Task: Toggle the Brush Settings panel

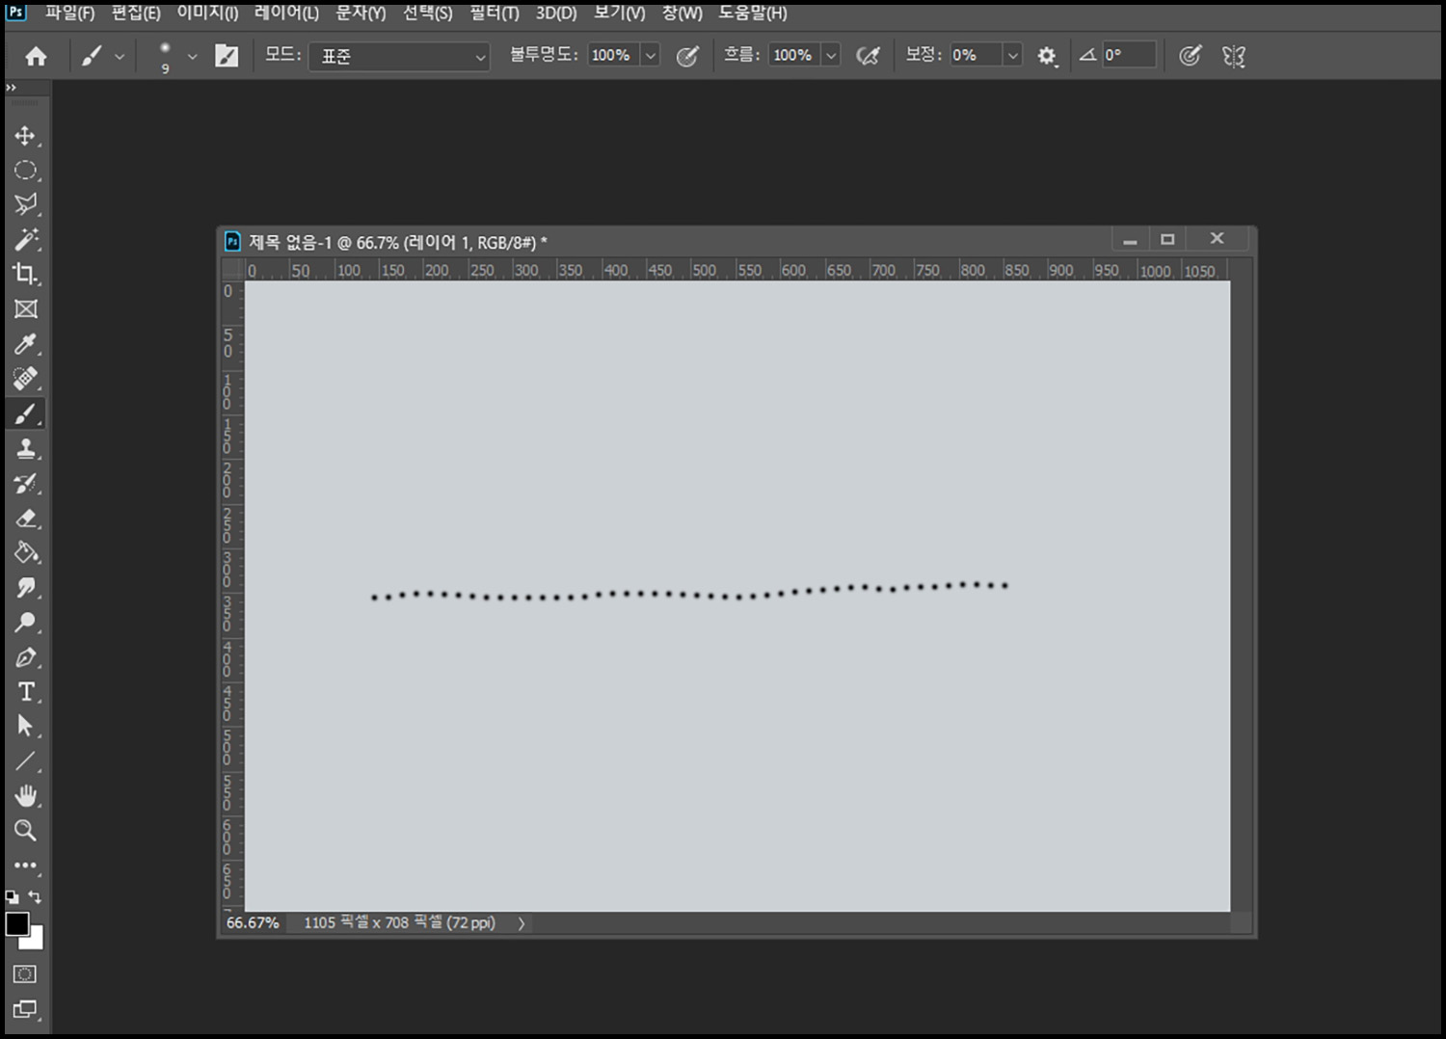Action: [227, 56]
